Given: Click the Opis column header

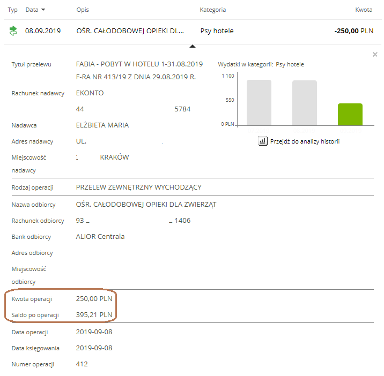Looking at the screenshot, I should (x=83, y=10).
